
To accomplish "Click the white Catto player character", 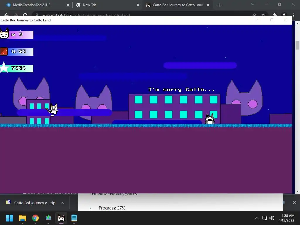I will tap(52, 110).
